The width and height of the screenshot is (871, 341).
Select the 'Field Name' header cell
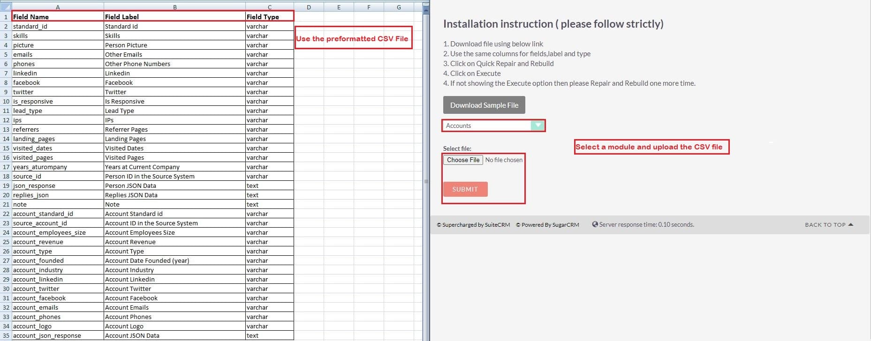click(58, 16)
